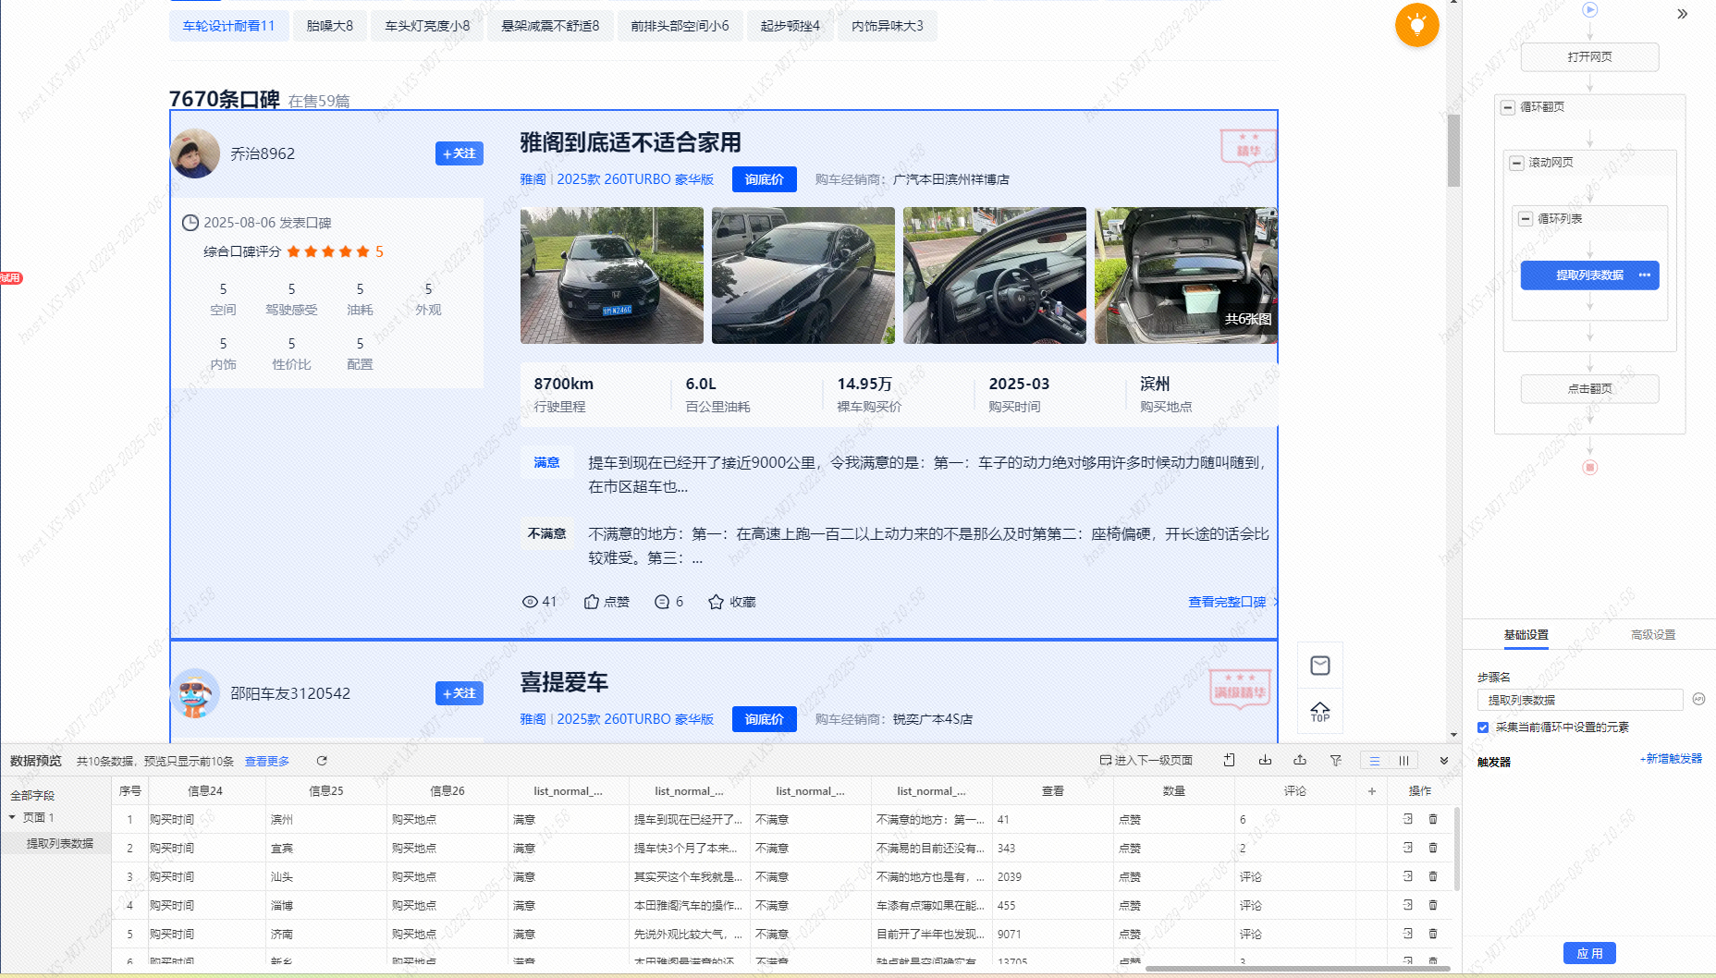
Task: Click avatar of user 乔治8962
Action: pyautogui.click(x=195, y=153)
